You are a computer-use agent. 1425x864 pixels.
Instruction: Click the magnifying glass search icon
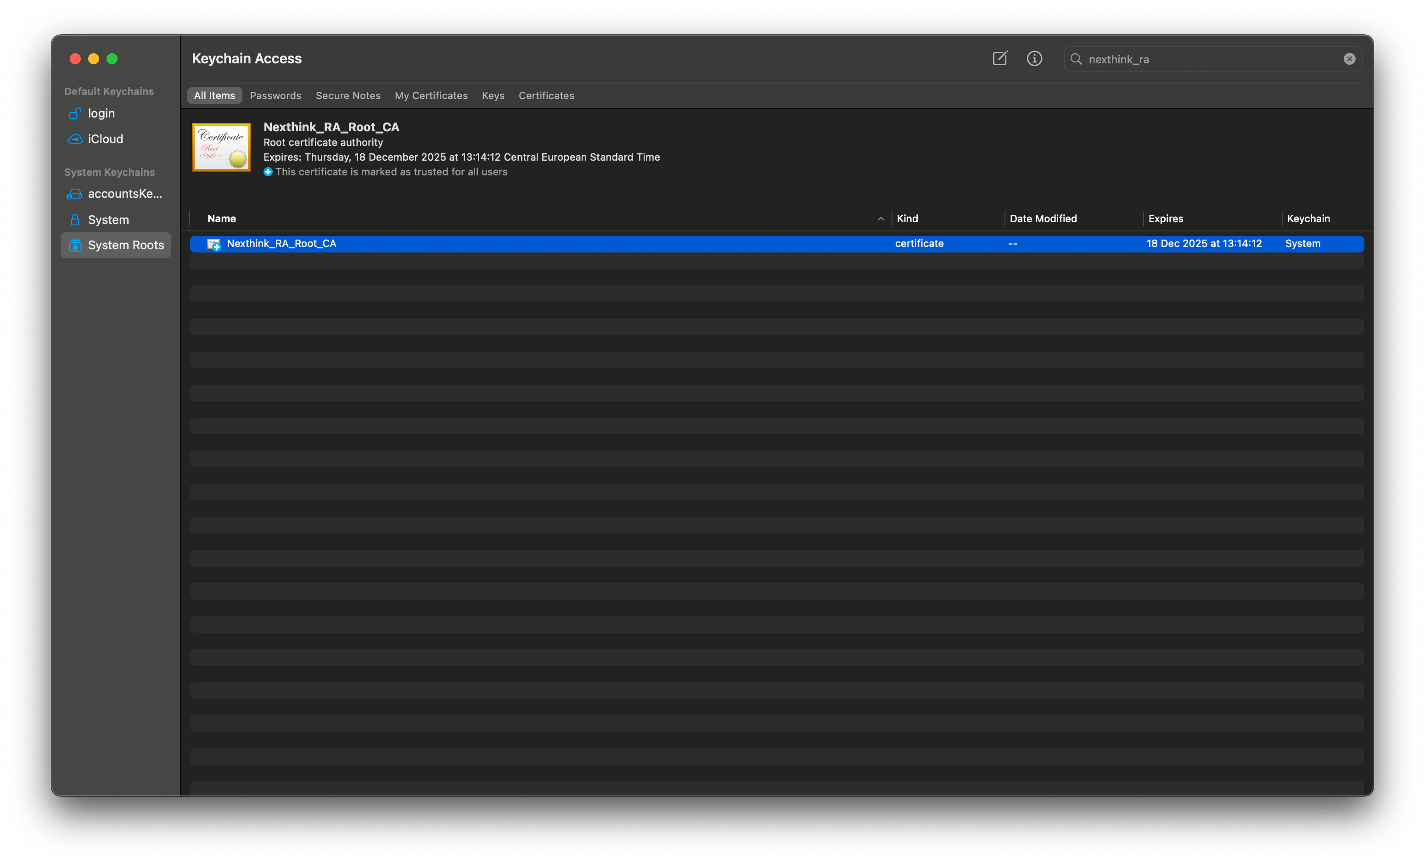tap(1076, 59)
